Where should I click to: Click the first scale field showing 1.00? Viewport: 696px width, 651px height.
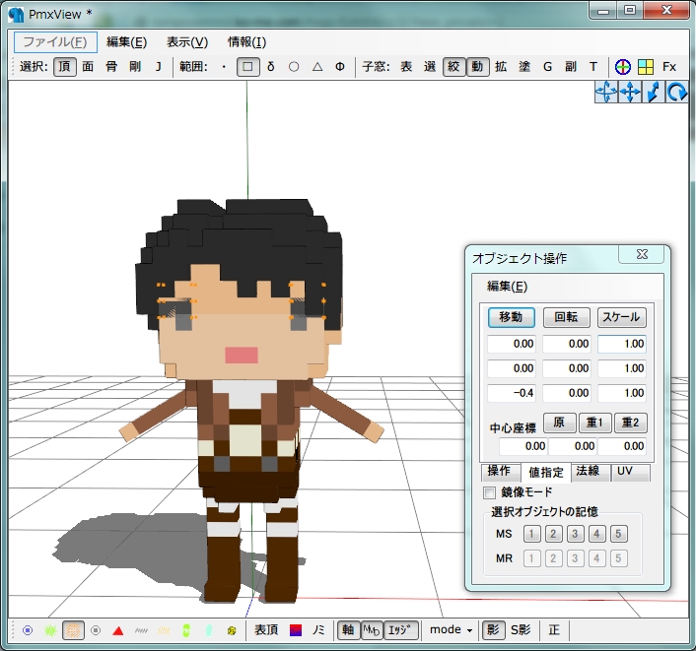coord(622,344)
